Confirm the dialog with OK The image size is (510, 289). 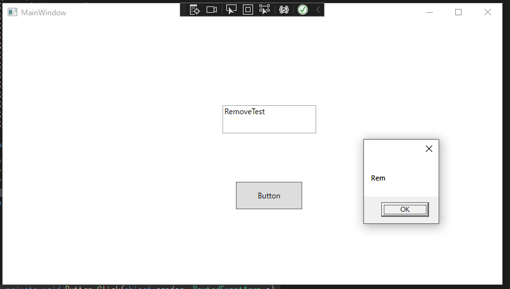(405, 209)
